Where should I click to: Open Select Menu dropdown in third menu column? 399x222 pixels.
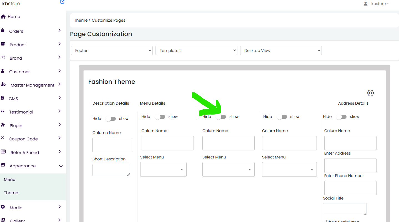click(x=289, y=170)
